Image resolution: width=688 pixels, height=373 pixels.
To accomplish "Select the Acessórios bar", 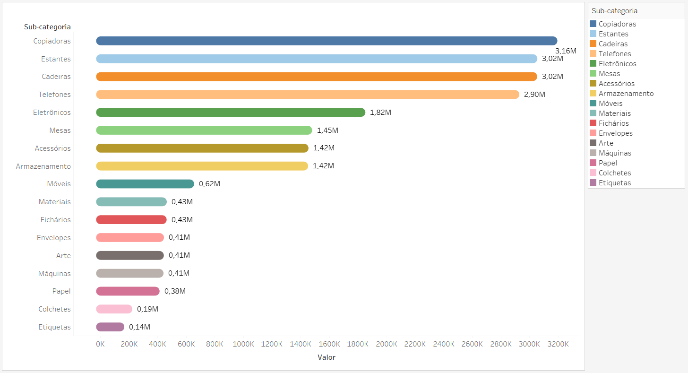I will pyautogui.click(x=202, y=148).
